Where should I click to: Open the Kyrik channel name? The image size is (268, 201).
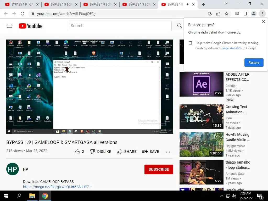tap(229, 118)
